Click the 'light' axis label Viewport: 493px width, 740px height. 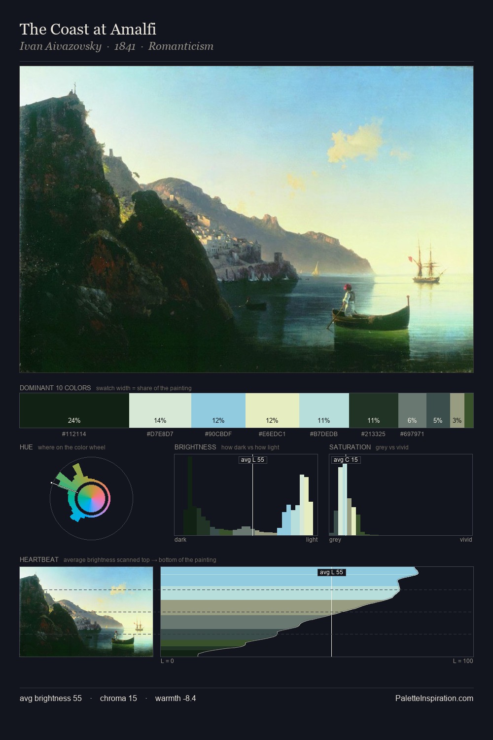point(312,540)
